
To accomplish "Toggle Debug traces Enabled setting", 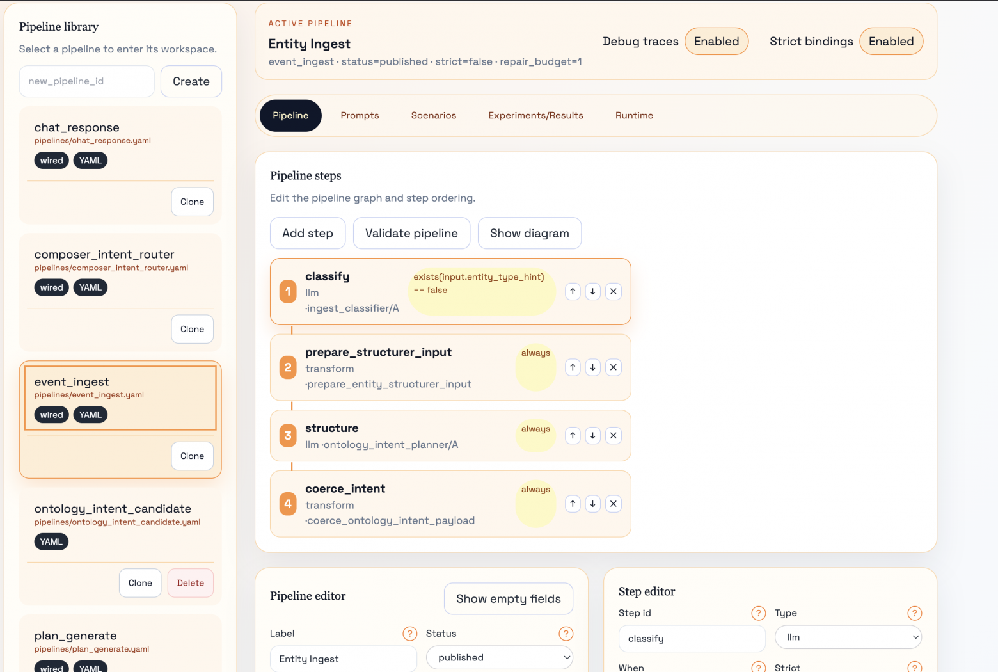I will coord(717,42).
